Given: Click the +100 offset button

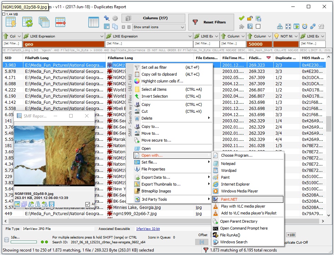Looking at the screenshot, I should (x=291, y=235).
